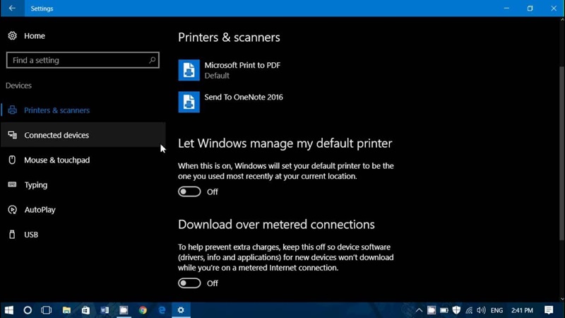Click the 2:41 PM clock
Viewport: 565px width, 318px height.
[x=522, y=310]
